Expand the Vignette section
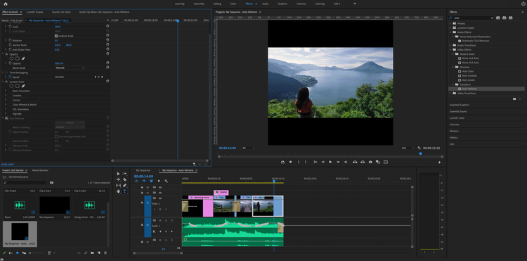This screenshot has height=261, width=527. click(x=6, y=114)
